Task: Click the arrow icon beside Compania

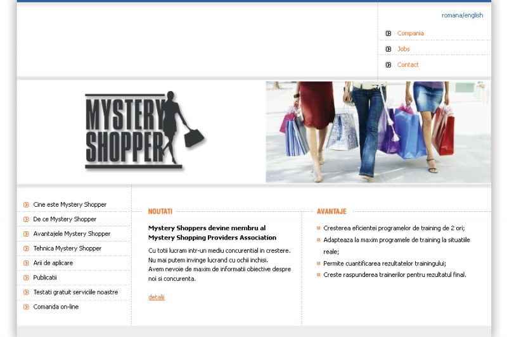Action: point(388,34)
